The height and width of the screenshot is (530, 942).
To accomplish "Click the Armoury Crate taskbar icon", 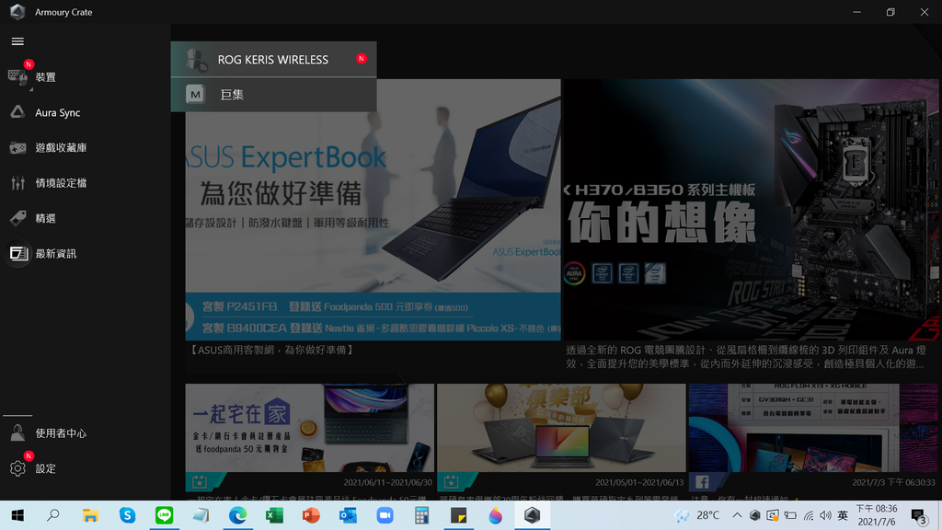I will 533,515.
